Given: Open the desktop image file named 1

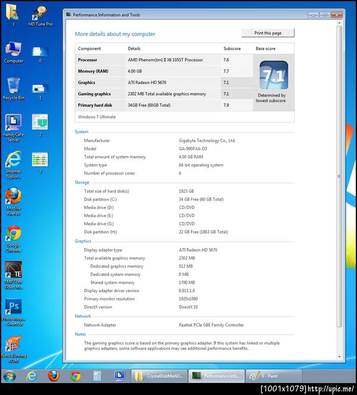Looking at the screenshot, I should (40, 91).
